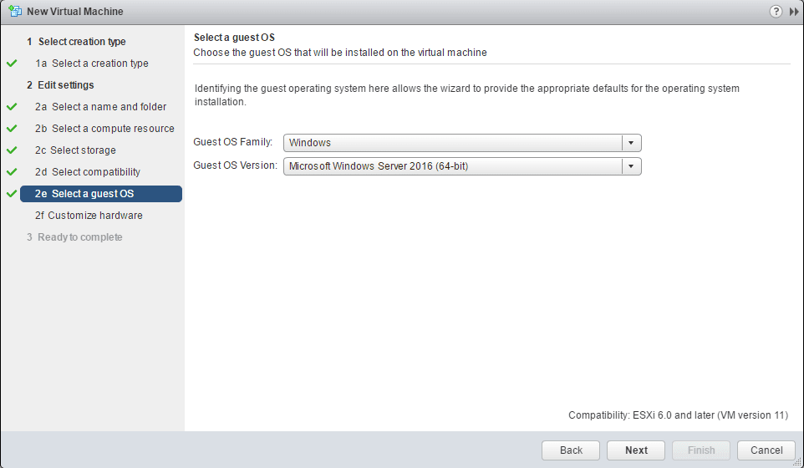Go to step 1a Select a creation type
The height and width of the screenshot is (468, 804).
pyautogui.click(x=92, y=63)
